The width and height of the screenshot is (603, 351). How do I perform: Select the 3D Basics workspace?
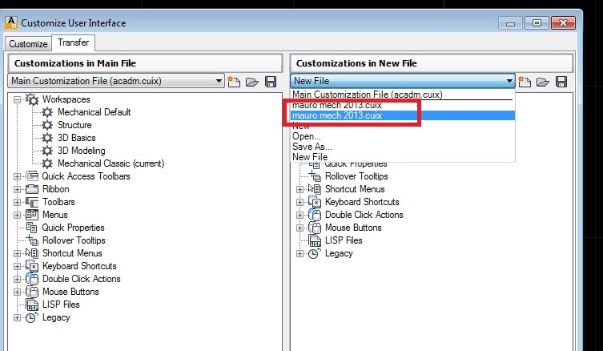(77, 138)
